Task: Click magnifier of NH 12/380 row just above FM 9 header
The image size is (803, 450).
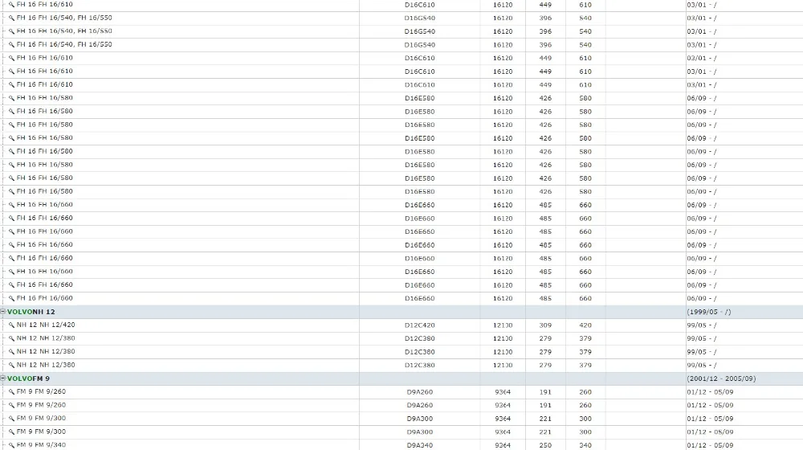Action: pyautogui.click(x=11, y=365)
